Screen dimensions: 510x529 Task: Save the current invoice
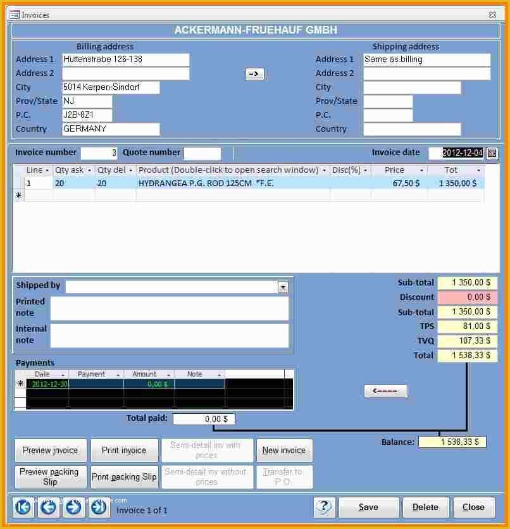(369, 507)
